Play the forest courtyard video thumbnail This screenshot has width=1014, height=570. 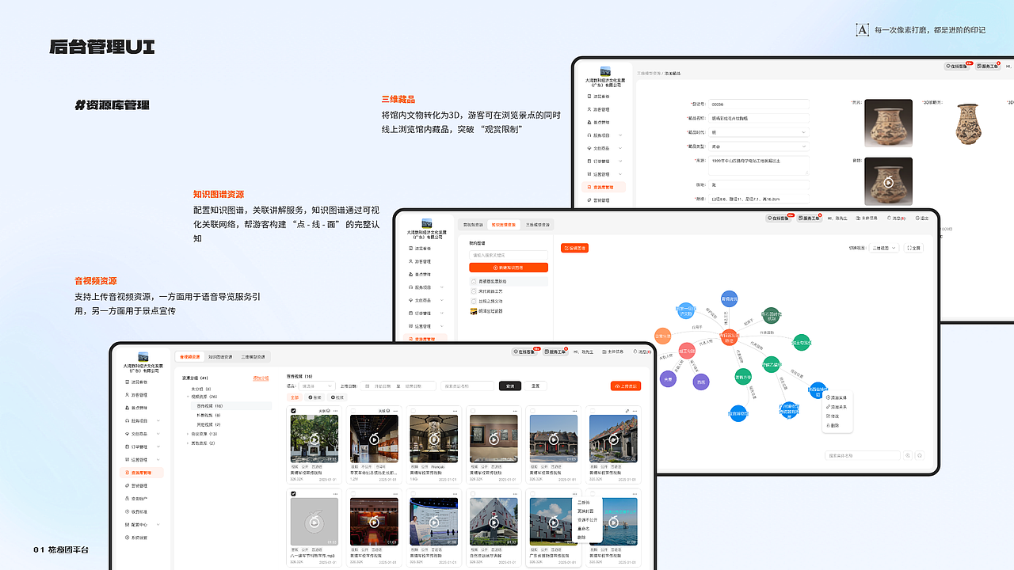pos(314,439)
